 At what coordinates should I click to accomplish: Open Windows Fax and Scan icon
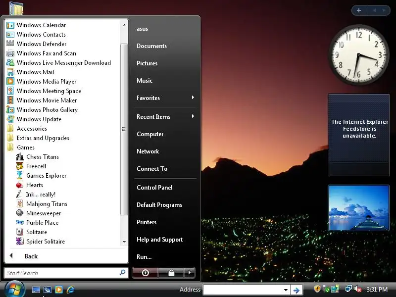10,53
